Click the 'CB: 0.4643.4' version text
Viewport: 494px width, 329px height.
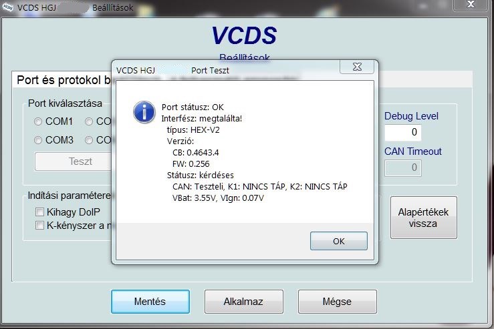click(x=196, y=153)
